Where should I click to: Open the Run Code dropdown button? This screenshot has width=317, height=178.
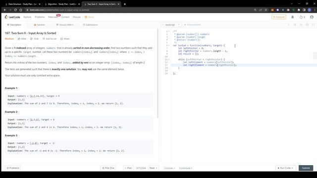coord(285,168)
